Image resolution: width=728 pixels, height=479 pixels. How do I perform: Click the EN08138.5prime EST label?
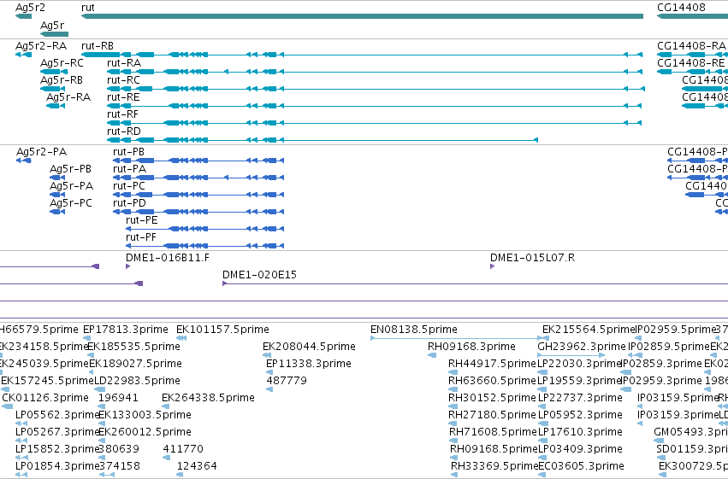click(x=414, y=330)
